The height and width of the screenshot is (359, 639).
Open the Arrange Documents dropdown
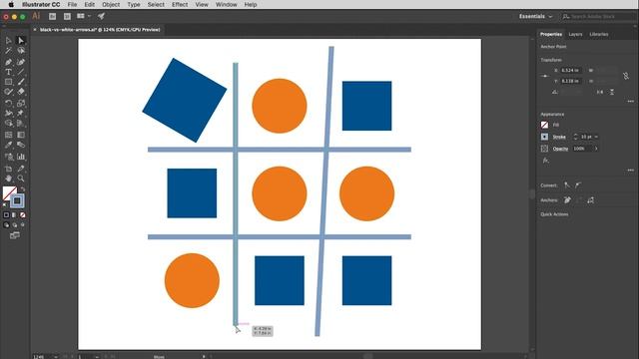(84, 16)
